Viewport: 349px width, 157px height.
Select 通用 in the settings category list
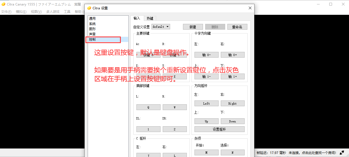[92, 18]
